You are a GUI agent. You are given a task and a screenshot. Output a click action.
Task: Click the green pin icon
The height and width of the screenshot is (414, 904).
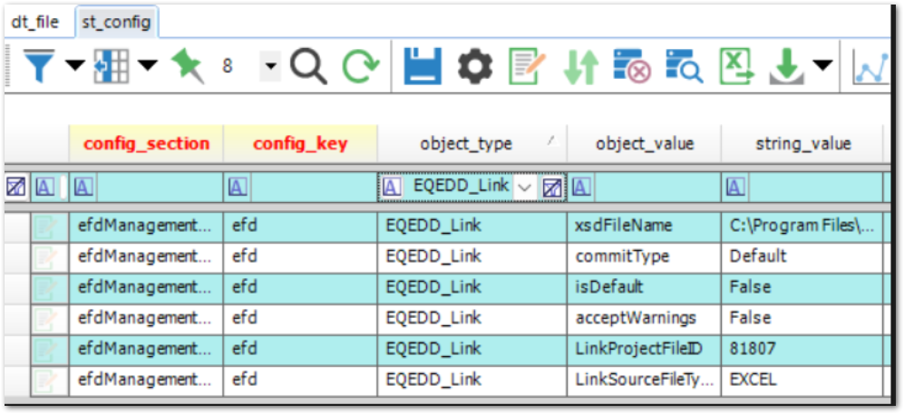[x=187, y=66]
